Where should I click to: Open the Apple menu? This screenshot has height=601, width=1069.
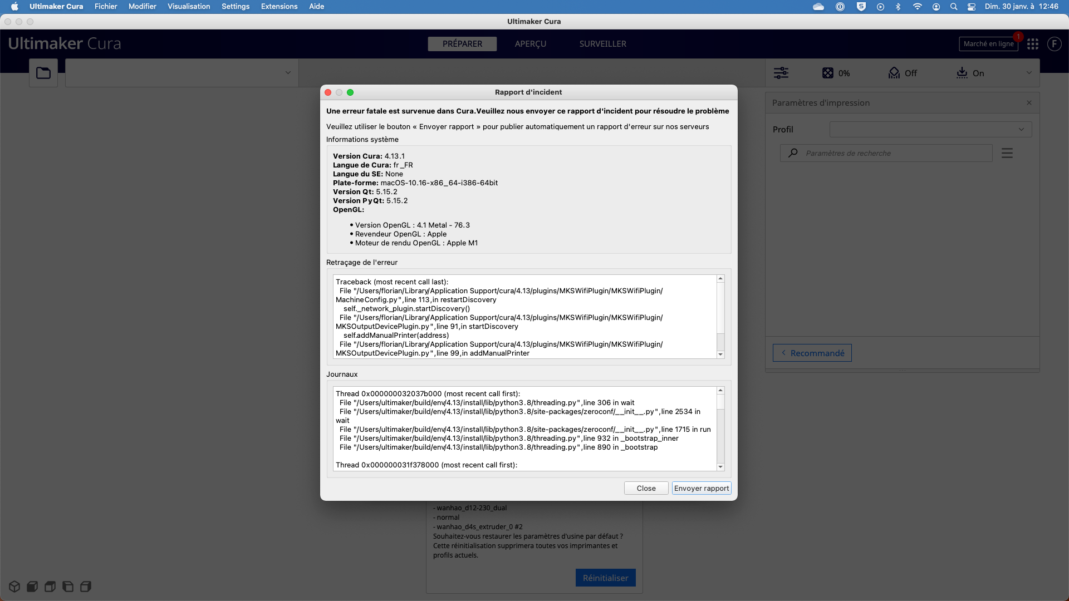pyautogui.click(x=15, y=7)
